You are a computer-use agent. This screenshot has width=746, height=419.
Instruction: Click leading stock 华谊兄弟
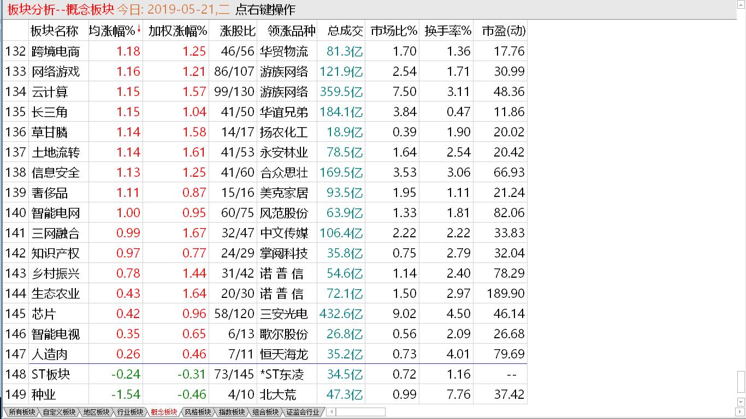pyautogui.click(x=284, y=112)
